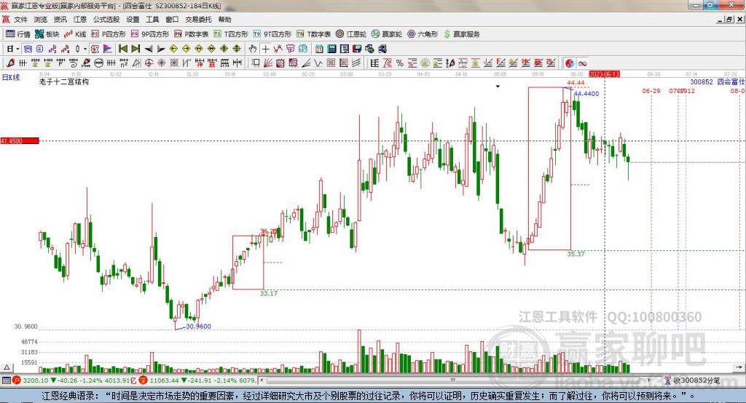Click the highlighted date 2023-06-13 marker

(x=604, y=74)
